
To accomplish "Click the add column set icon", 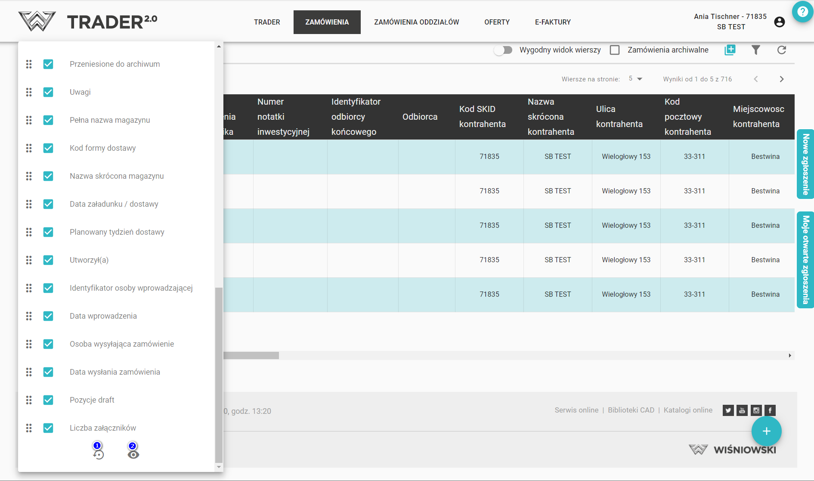I will [730, 50].
